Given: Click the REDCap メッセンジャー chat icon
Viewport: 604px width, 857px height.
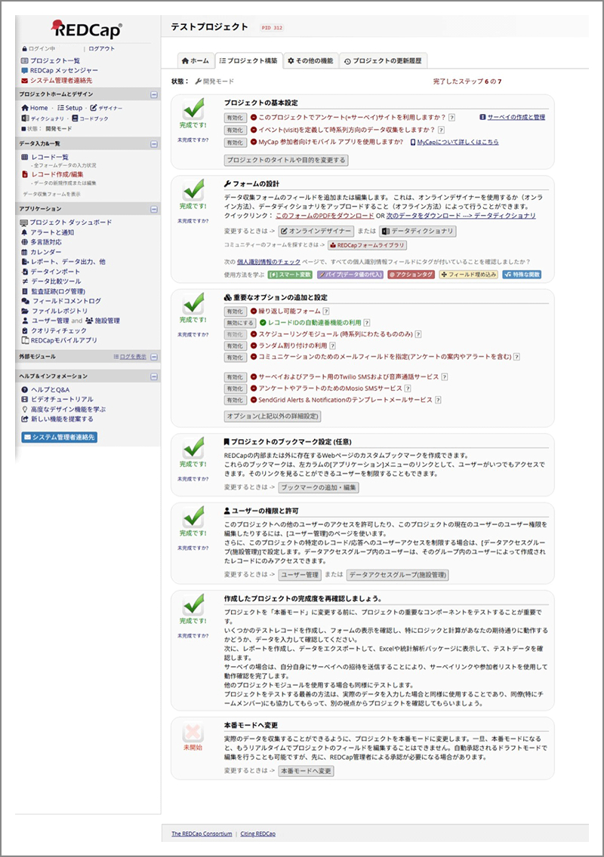Looking at the screenshot, I should (25, 70).
